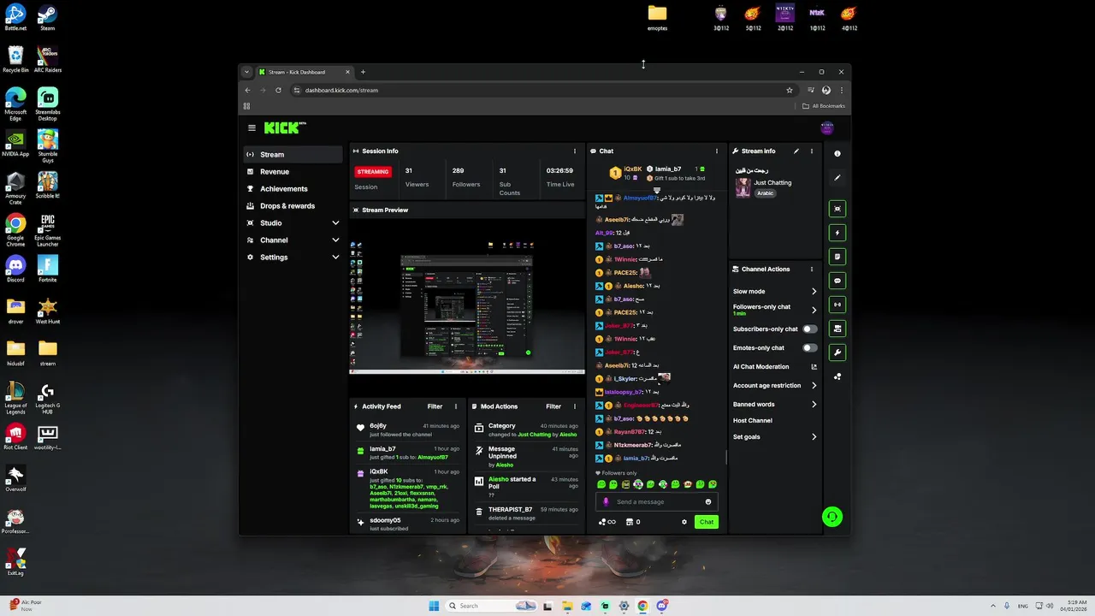The width and height of the screenshot is (1095, 616).
Task: Go to Revenue in the sidebar
Action: coord(293,172)
